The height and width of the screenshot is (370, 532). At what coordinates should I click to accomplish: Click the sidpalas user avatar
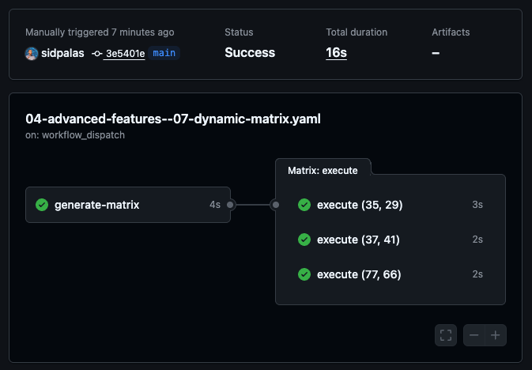coord(31,53)
